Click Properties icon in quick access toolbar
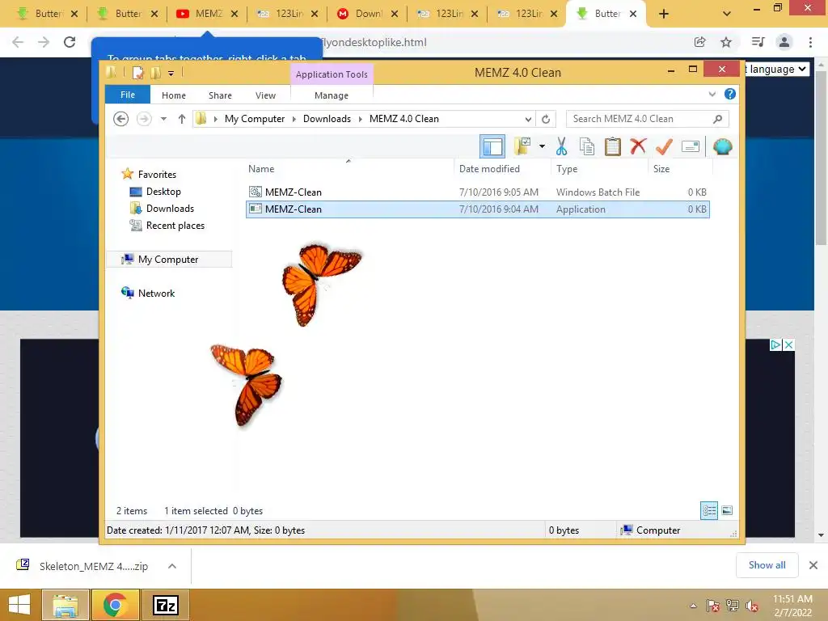The height and width of the screenshot is (621, 828). 137,73
